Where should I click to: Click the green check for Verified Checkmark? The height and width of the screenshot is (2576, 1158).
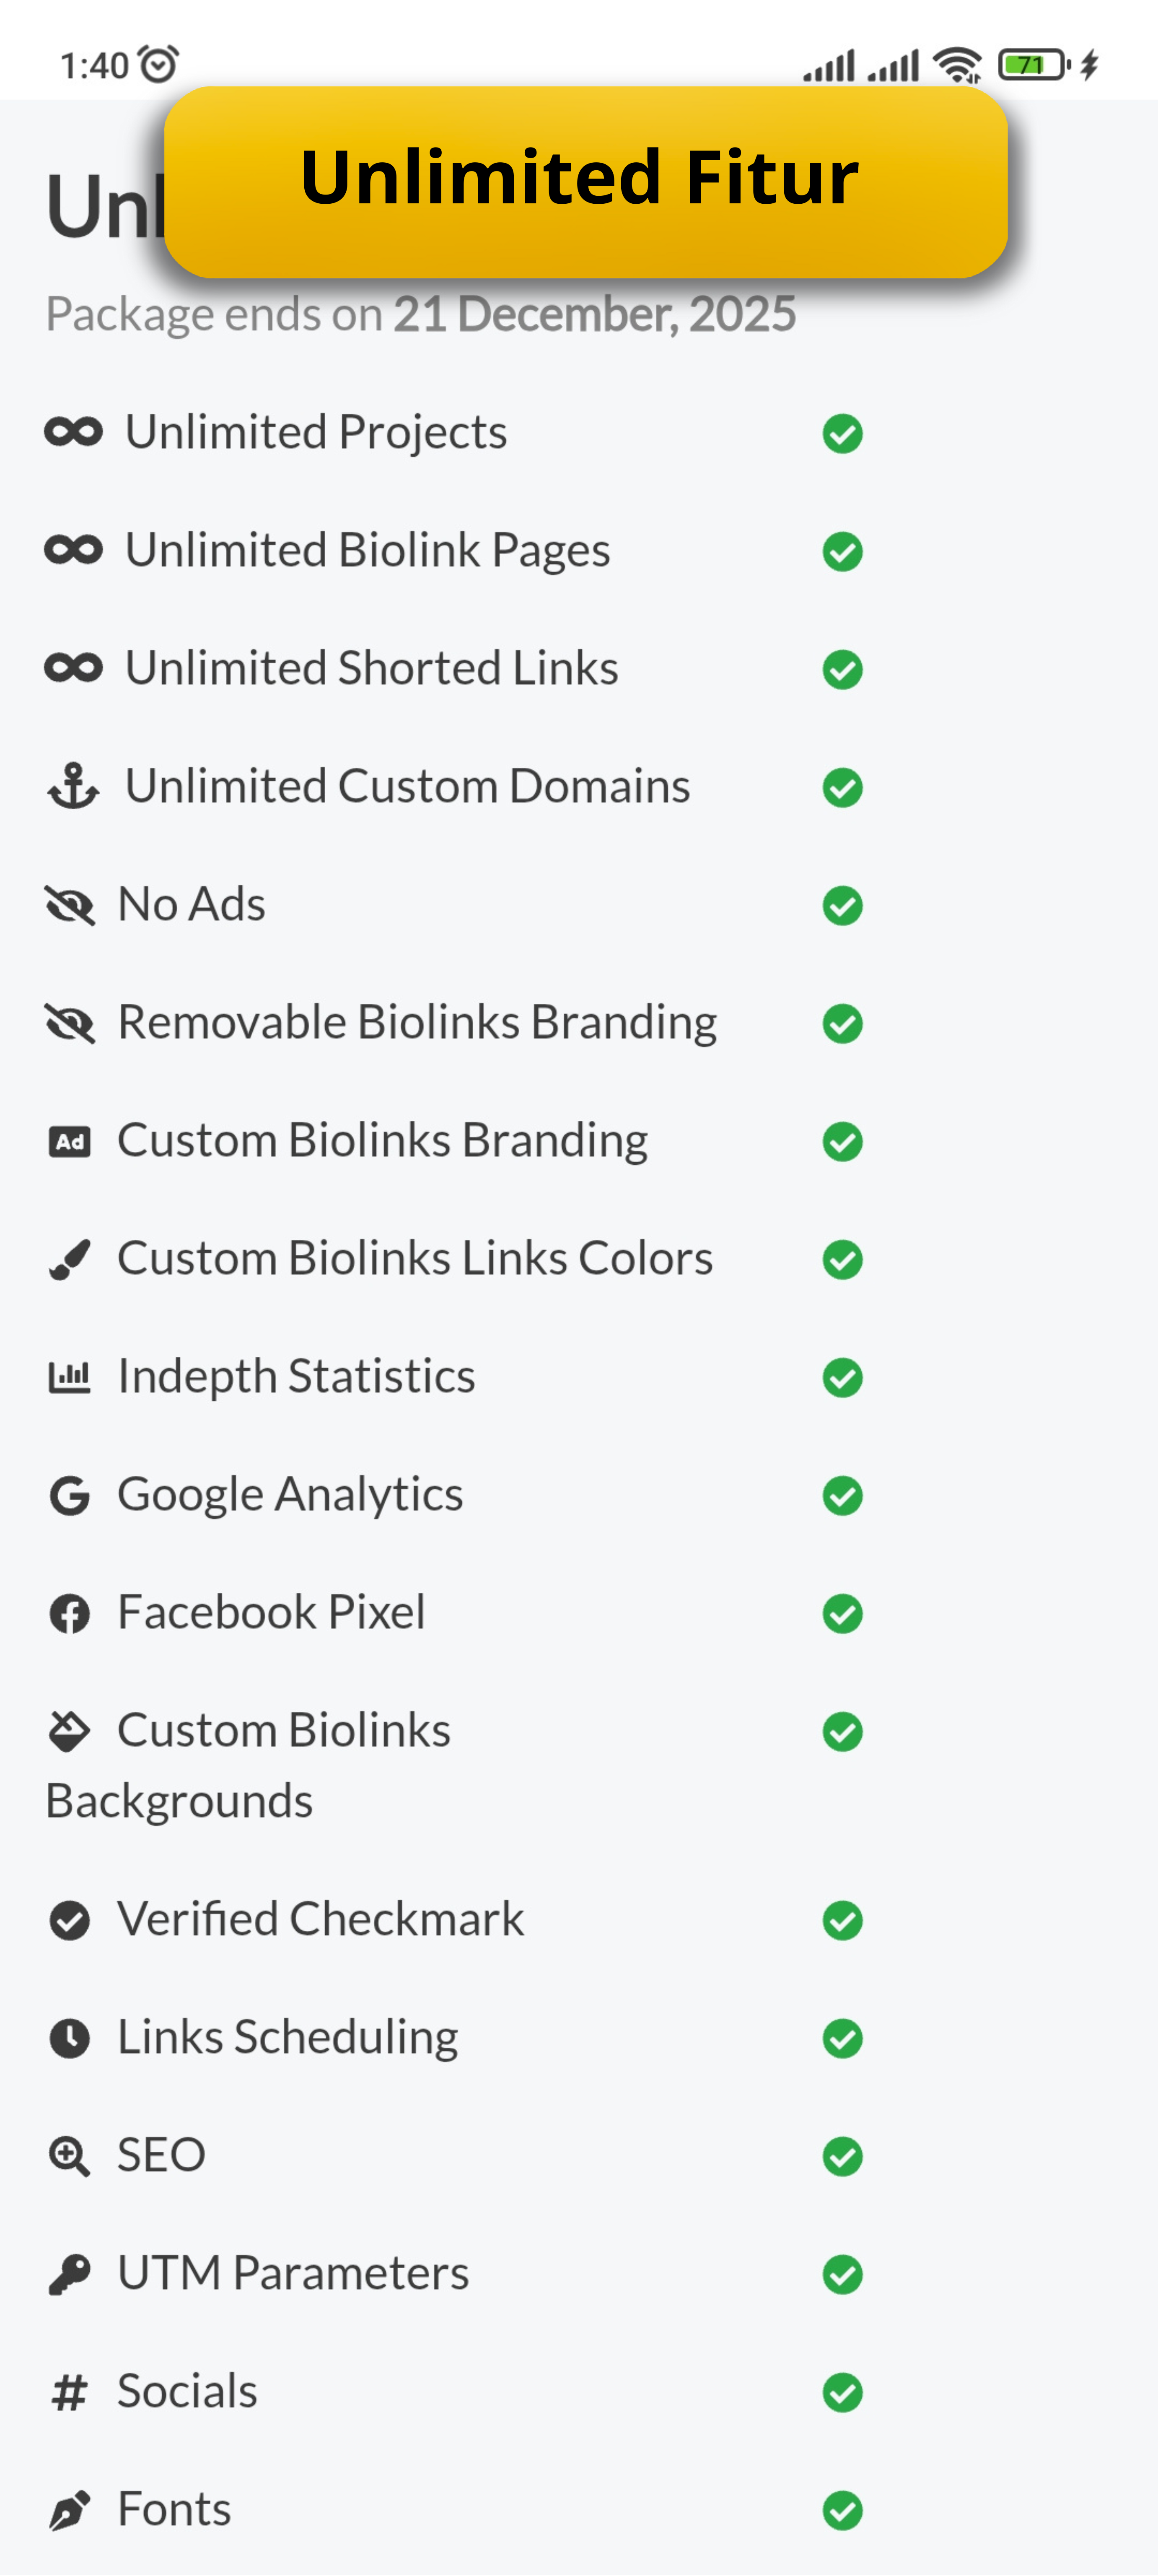coord(842,1920)
